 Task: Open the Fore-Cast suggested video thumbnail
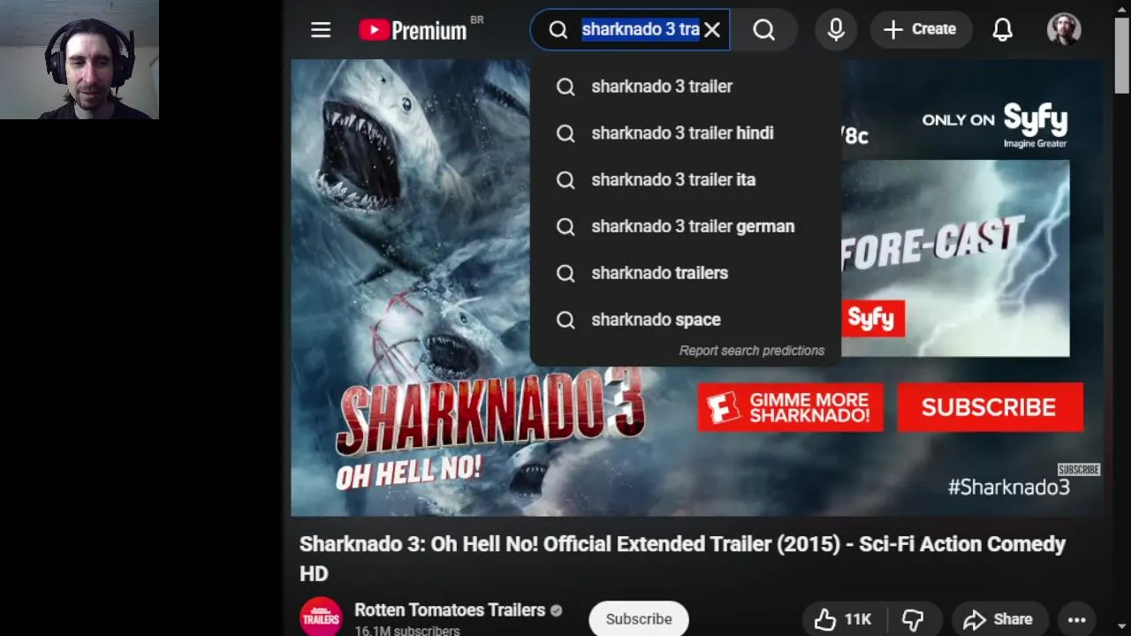tap(955, 259)
